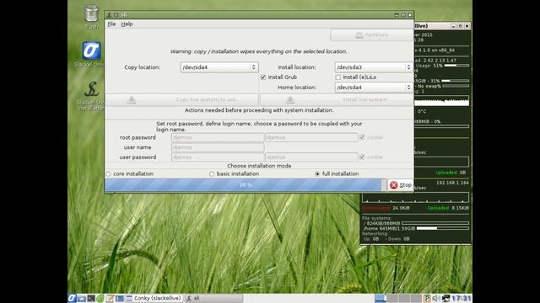Click the Partitions button

tap(371, 35)
